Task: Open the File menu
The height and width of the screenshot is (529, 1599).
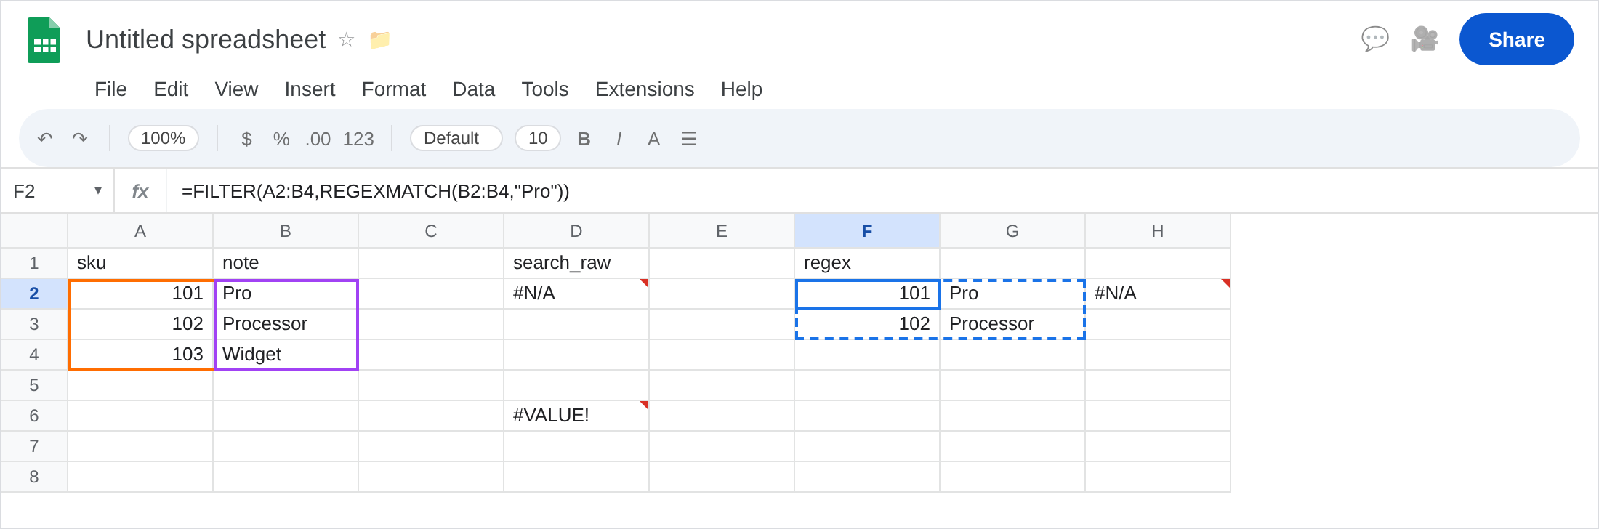Action: click(110, 89)
